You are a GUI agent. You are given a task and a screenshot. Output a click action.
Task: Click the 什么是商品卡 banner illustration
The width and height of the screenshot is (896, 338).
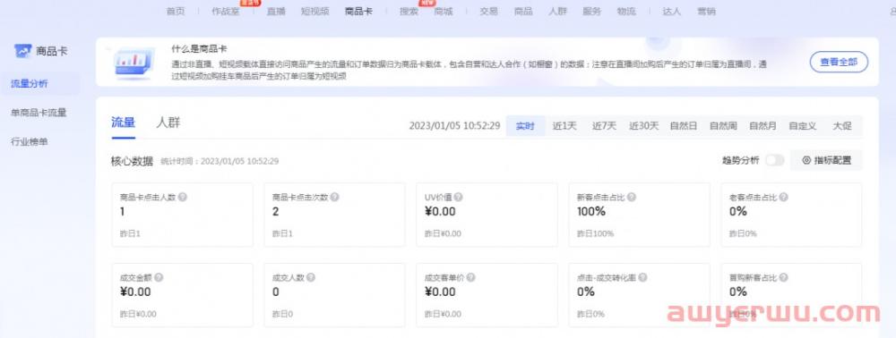[134, 62]
